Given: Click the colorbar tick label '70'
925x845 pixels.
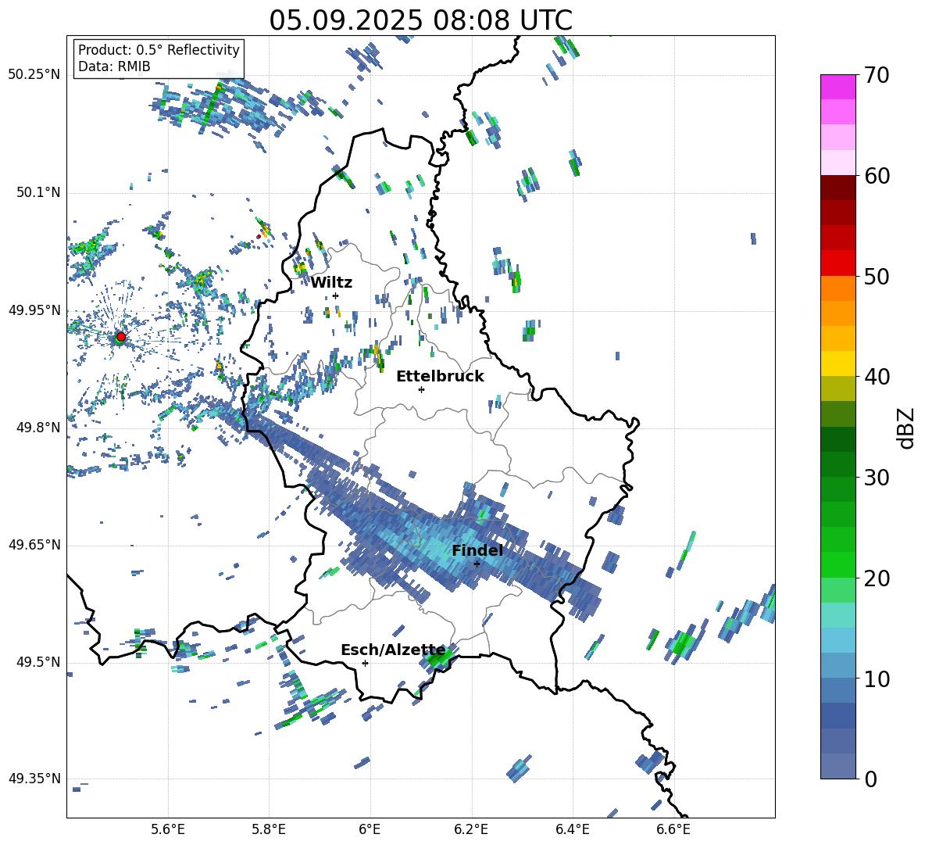Looking at the screenshot, I should pos(877,76).
